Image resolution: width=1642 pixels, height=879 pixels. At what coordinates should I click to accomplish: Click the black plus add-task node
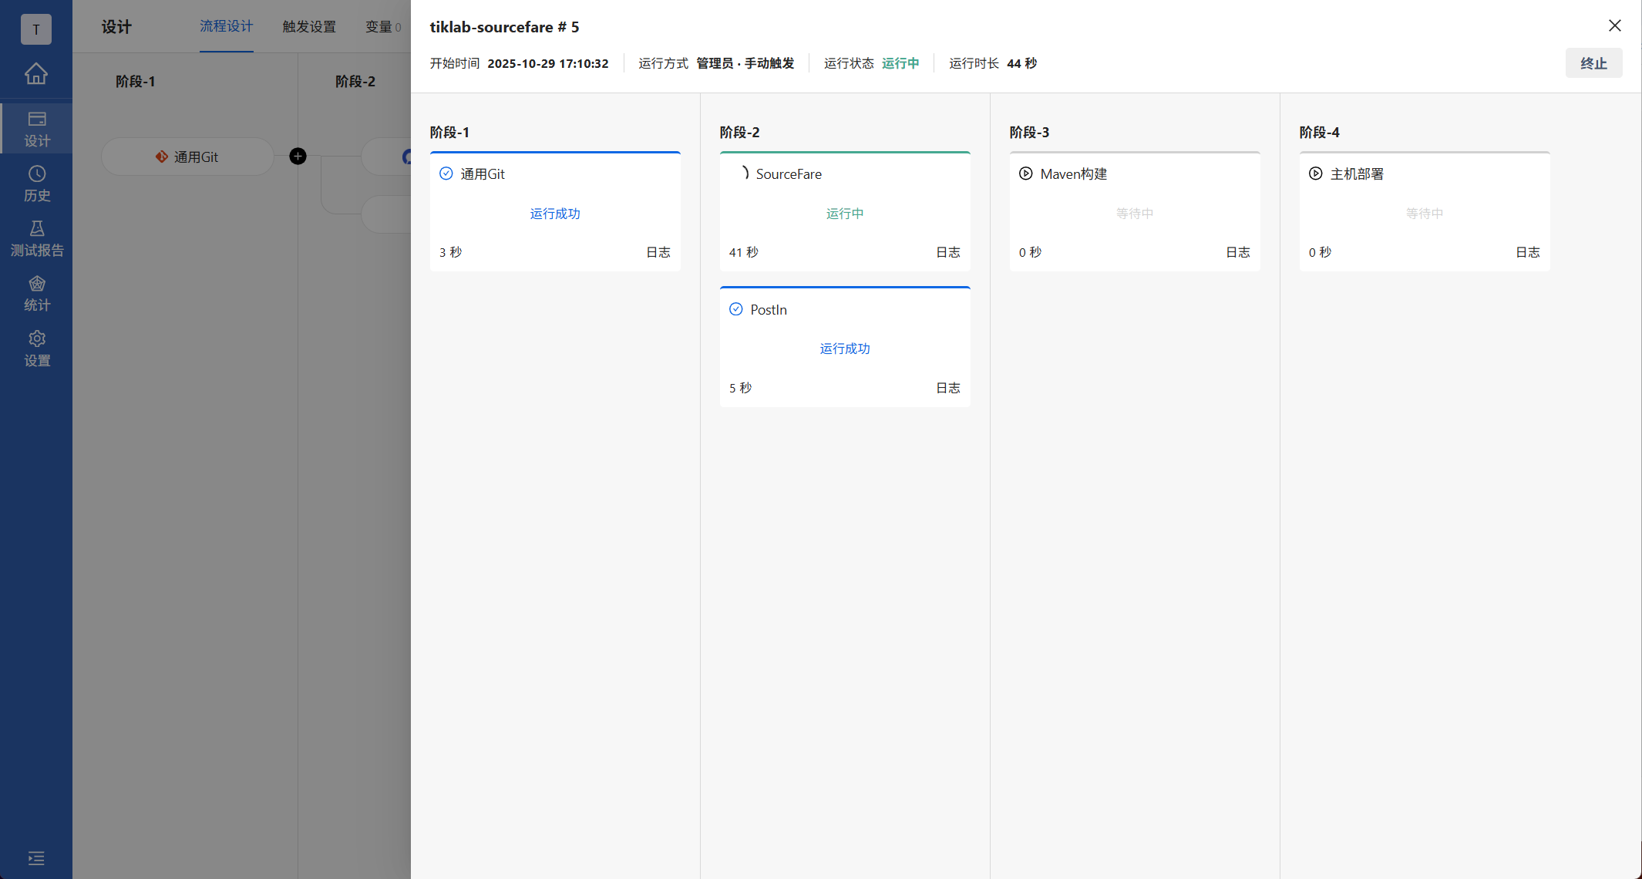pos(298,157)
